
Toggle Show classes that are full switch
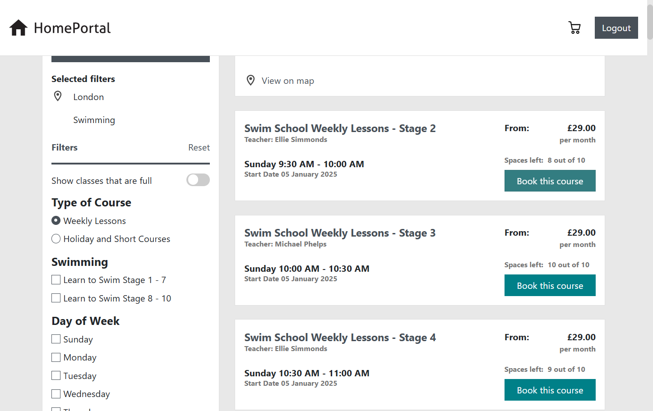click(198, 180)
